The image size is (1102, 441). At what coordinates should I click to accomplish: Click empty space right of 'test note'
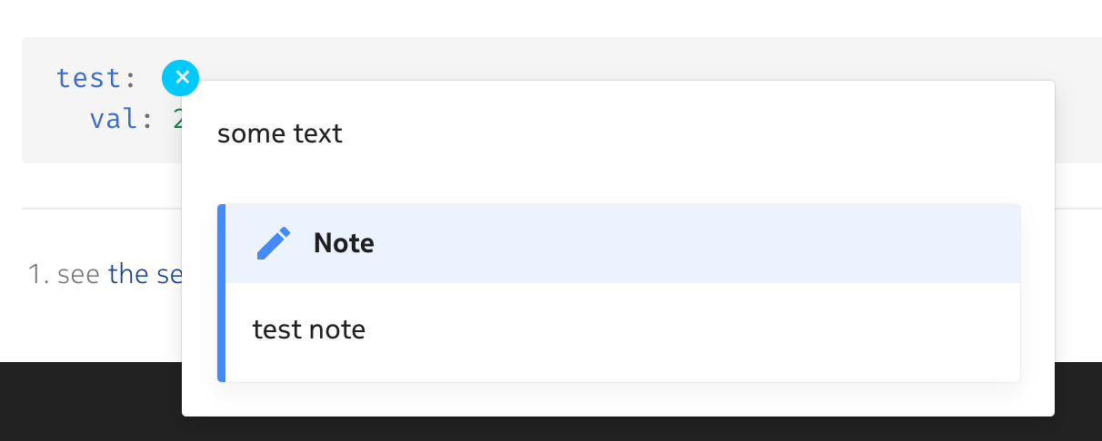[x=691, y=329]
